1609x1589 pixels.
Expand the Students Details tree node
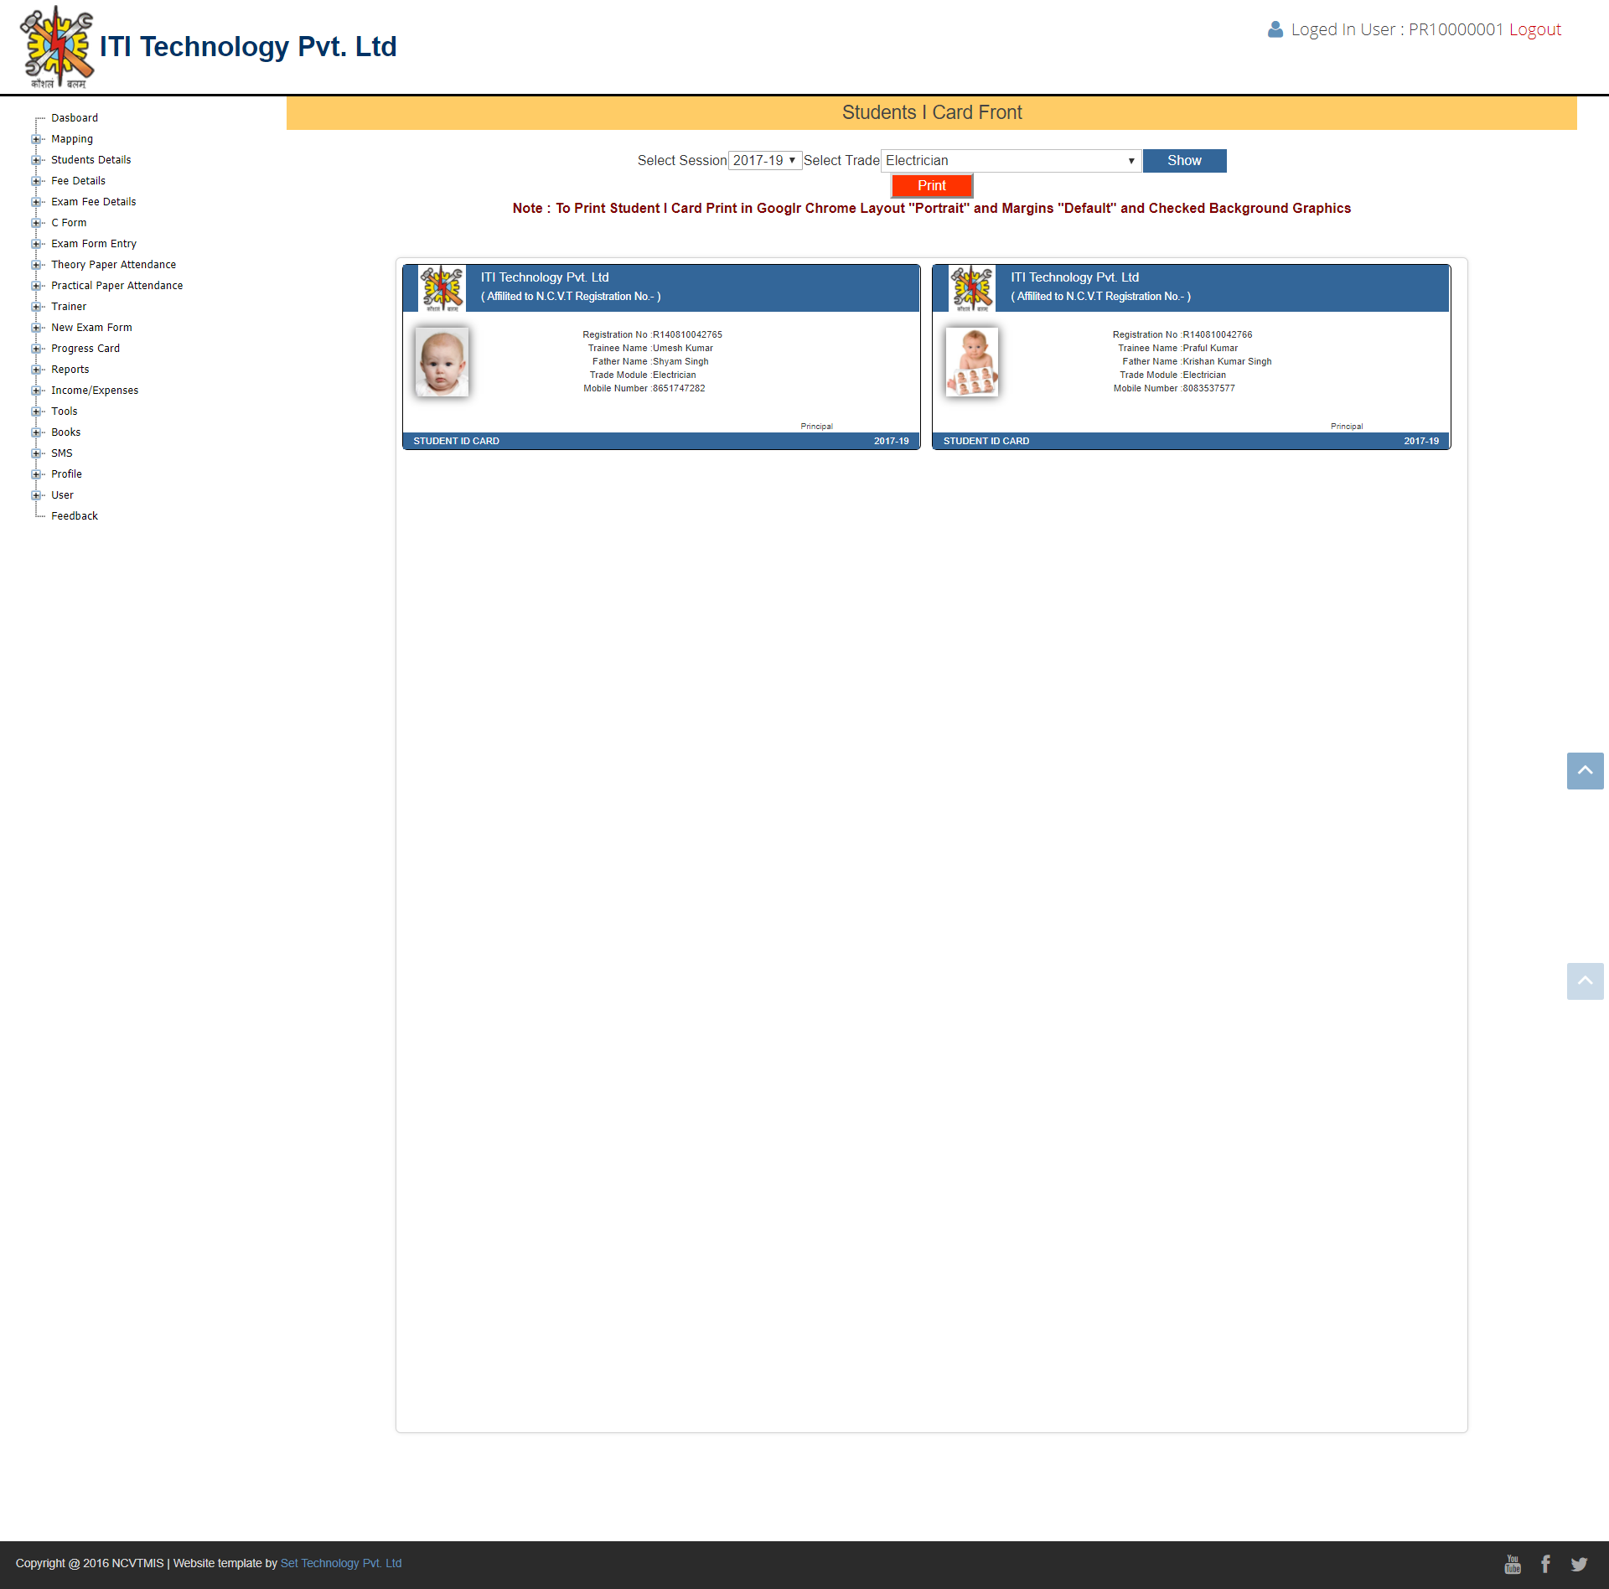(36, 160)
